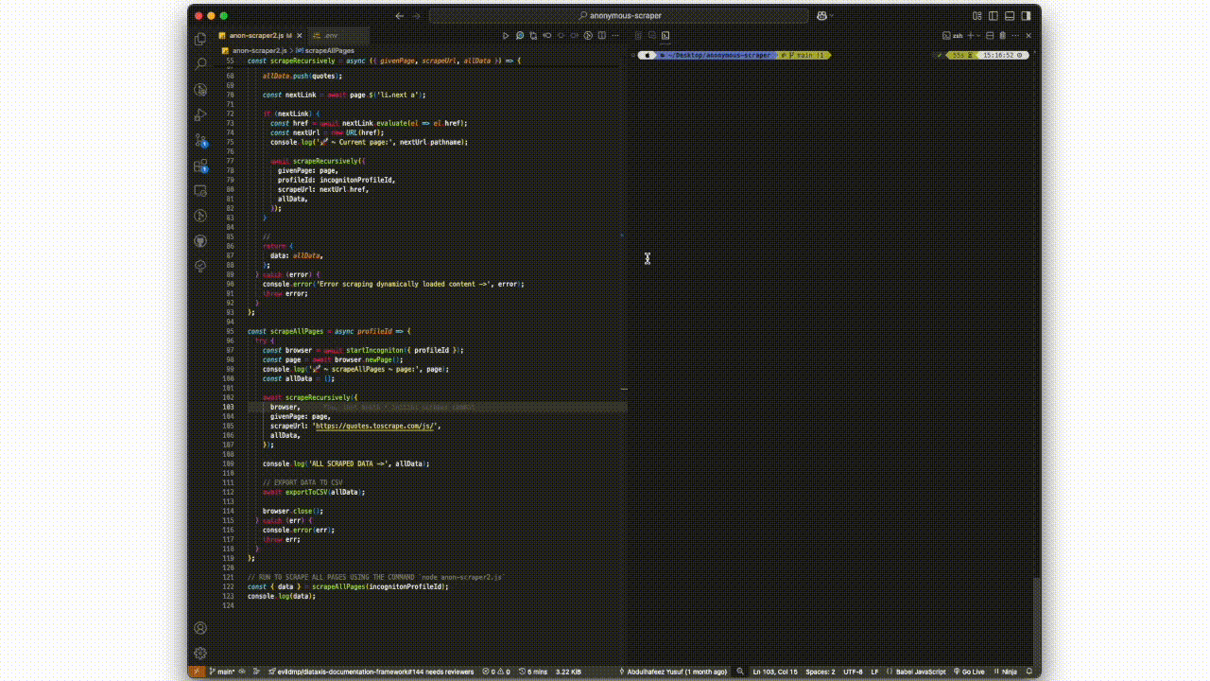
Task: Open the Ninja status bar item
Action: pos(1005,672)
